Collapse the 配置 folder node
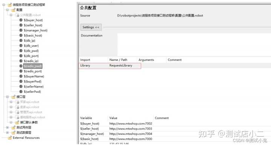 pyautogui.click(x=8, y=10)
